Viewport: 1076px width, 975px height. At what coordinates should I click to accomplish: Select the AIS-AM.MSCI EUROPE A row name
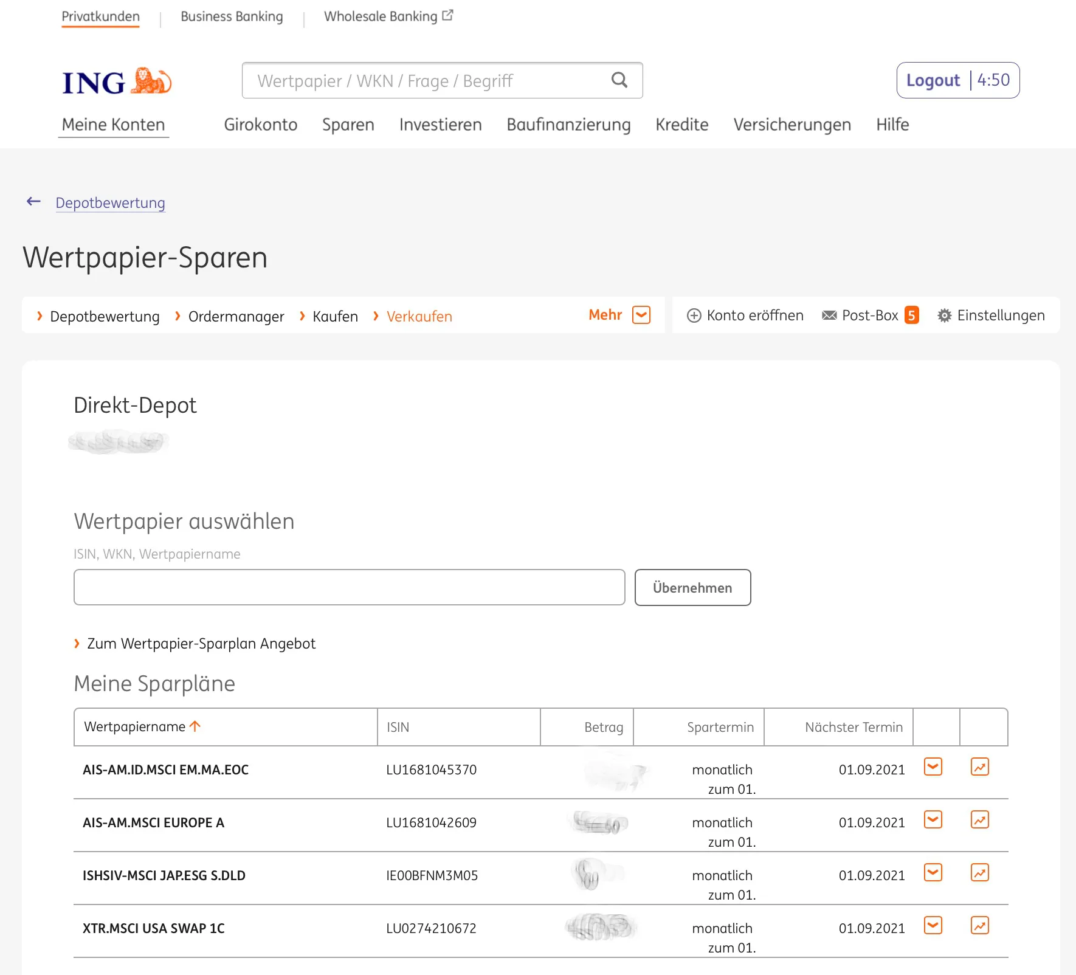(154, 822)
